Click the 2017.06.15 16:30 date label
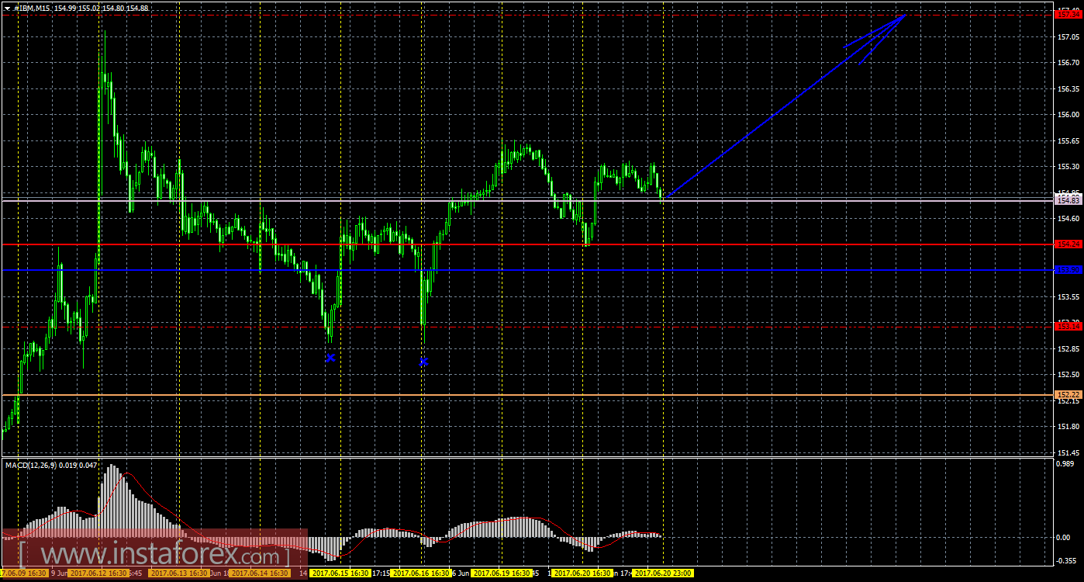1084x582 pixels. coord(340,573)
